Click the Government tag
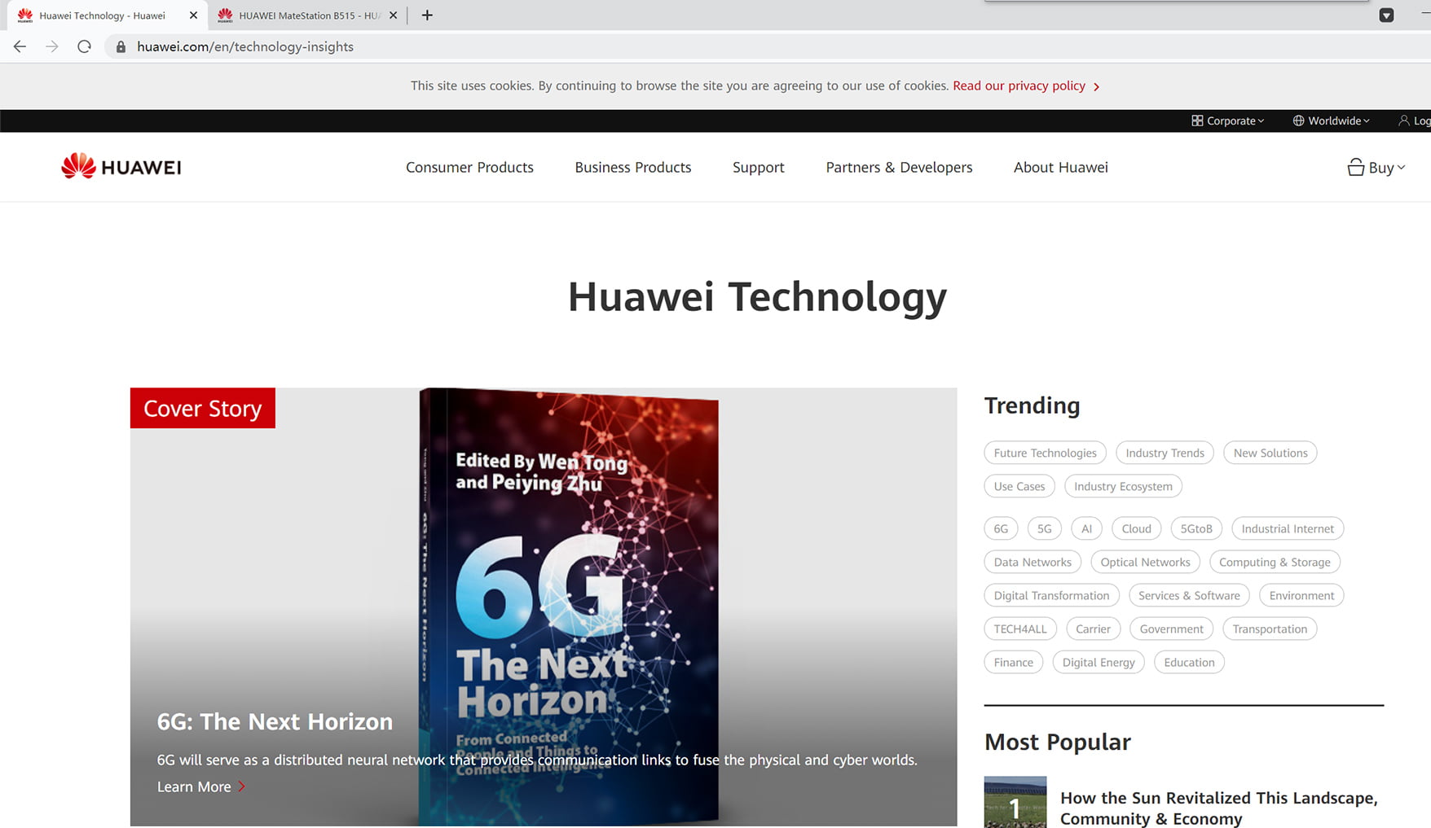Image resolution: width=1431 pixels, height=828 pixels. (1171, 629)
